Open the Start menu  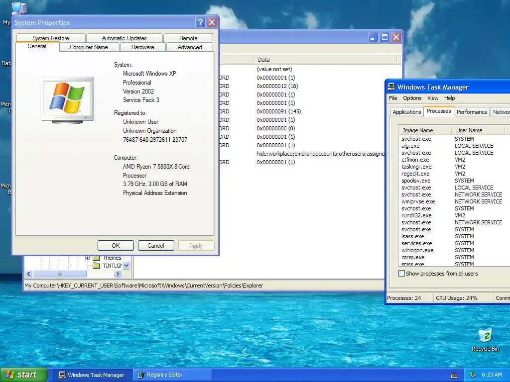24,375
